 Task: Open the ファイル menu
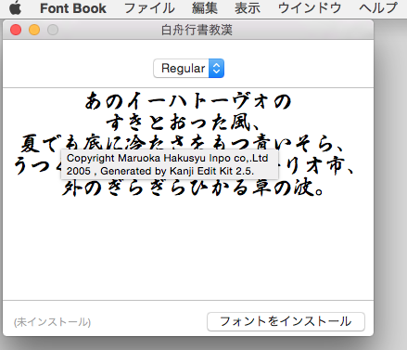pyautogui.click(x=149, y=8)
